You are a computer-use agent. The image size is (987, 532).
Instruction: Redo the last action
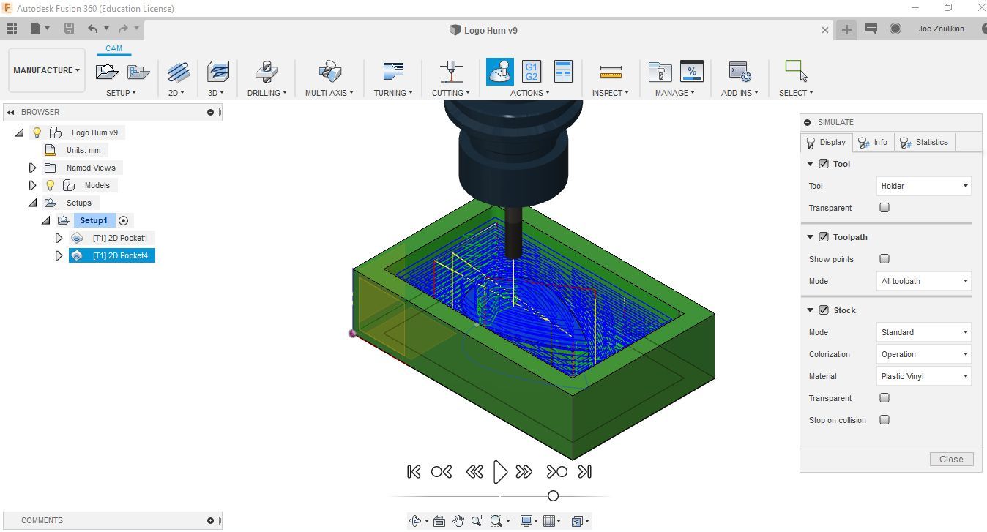[x=123, y=29]
